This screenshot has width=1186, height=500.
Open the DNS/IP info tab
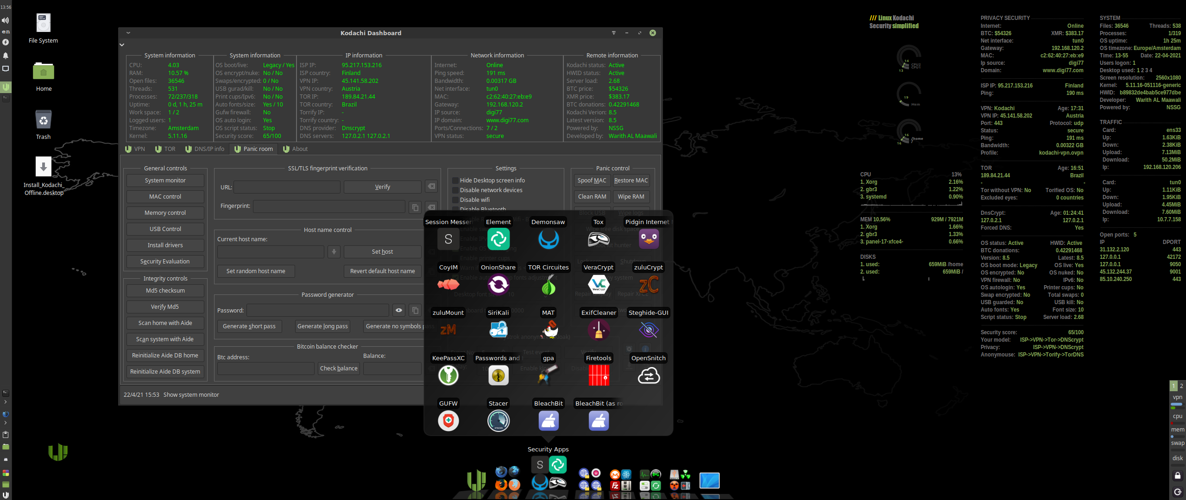coord(205,149)
